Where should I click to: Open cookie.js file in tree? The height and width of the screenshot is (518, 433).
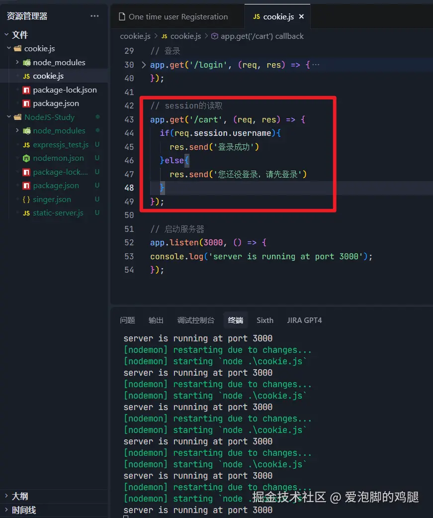click(48, 76)
